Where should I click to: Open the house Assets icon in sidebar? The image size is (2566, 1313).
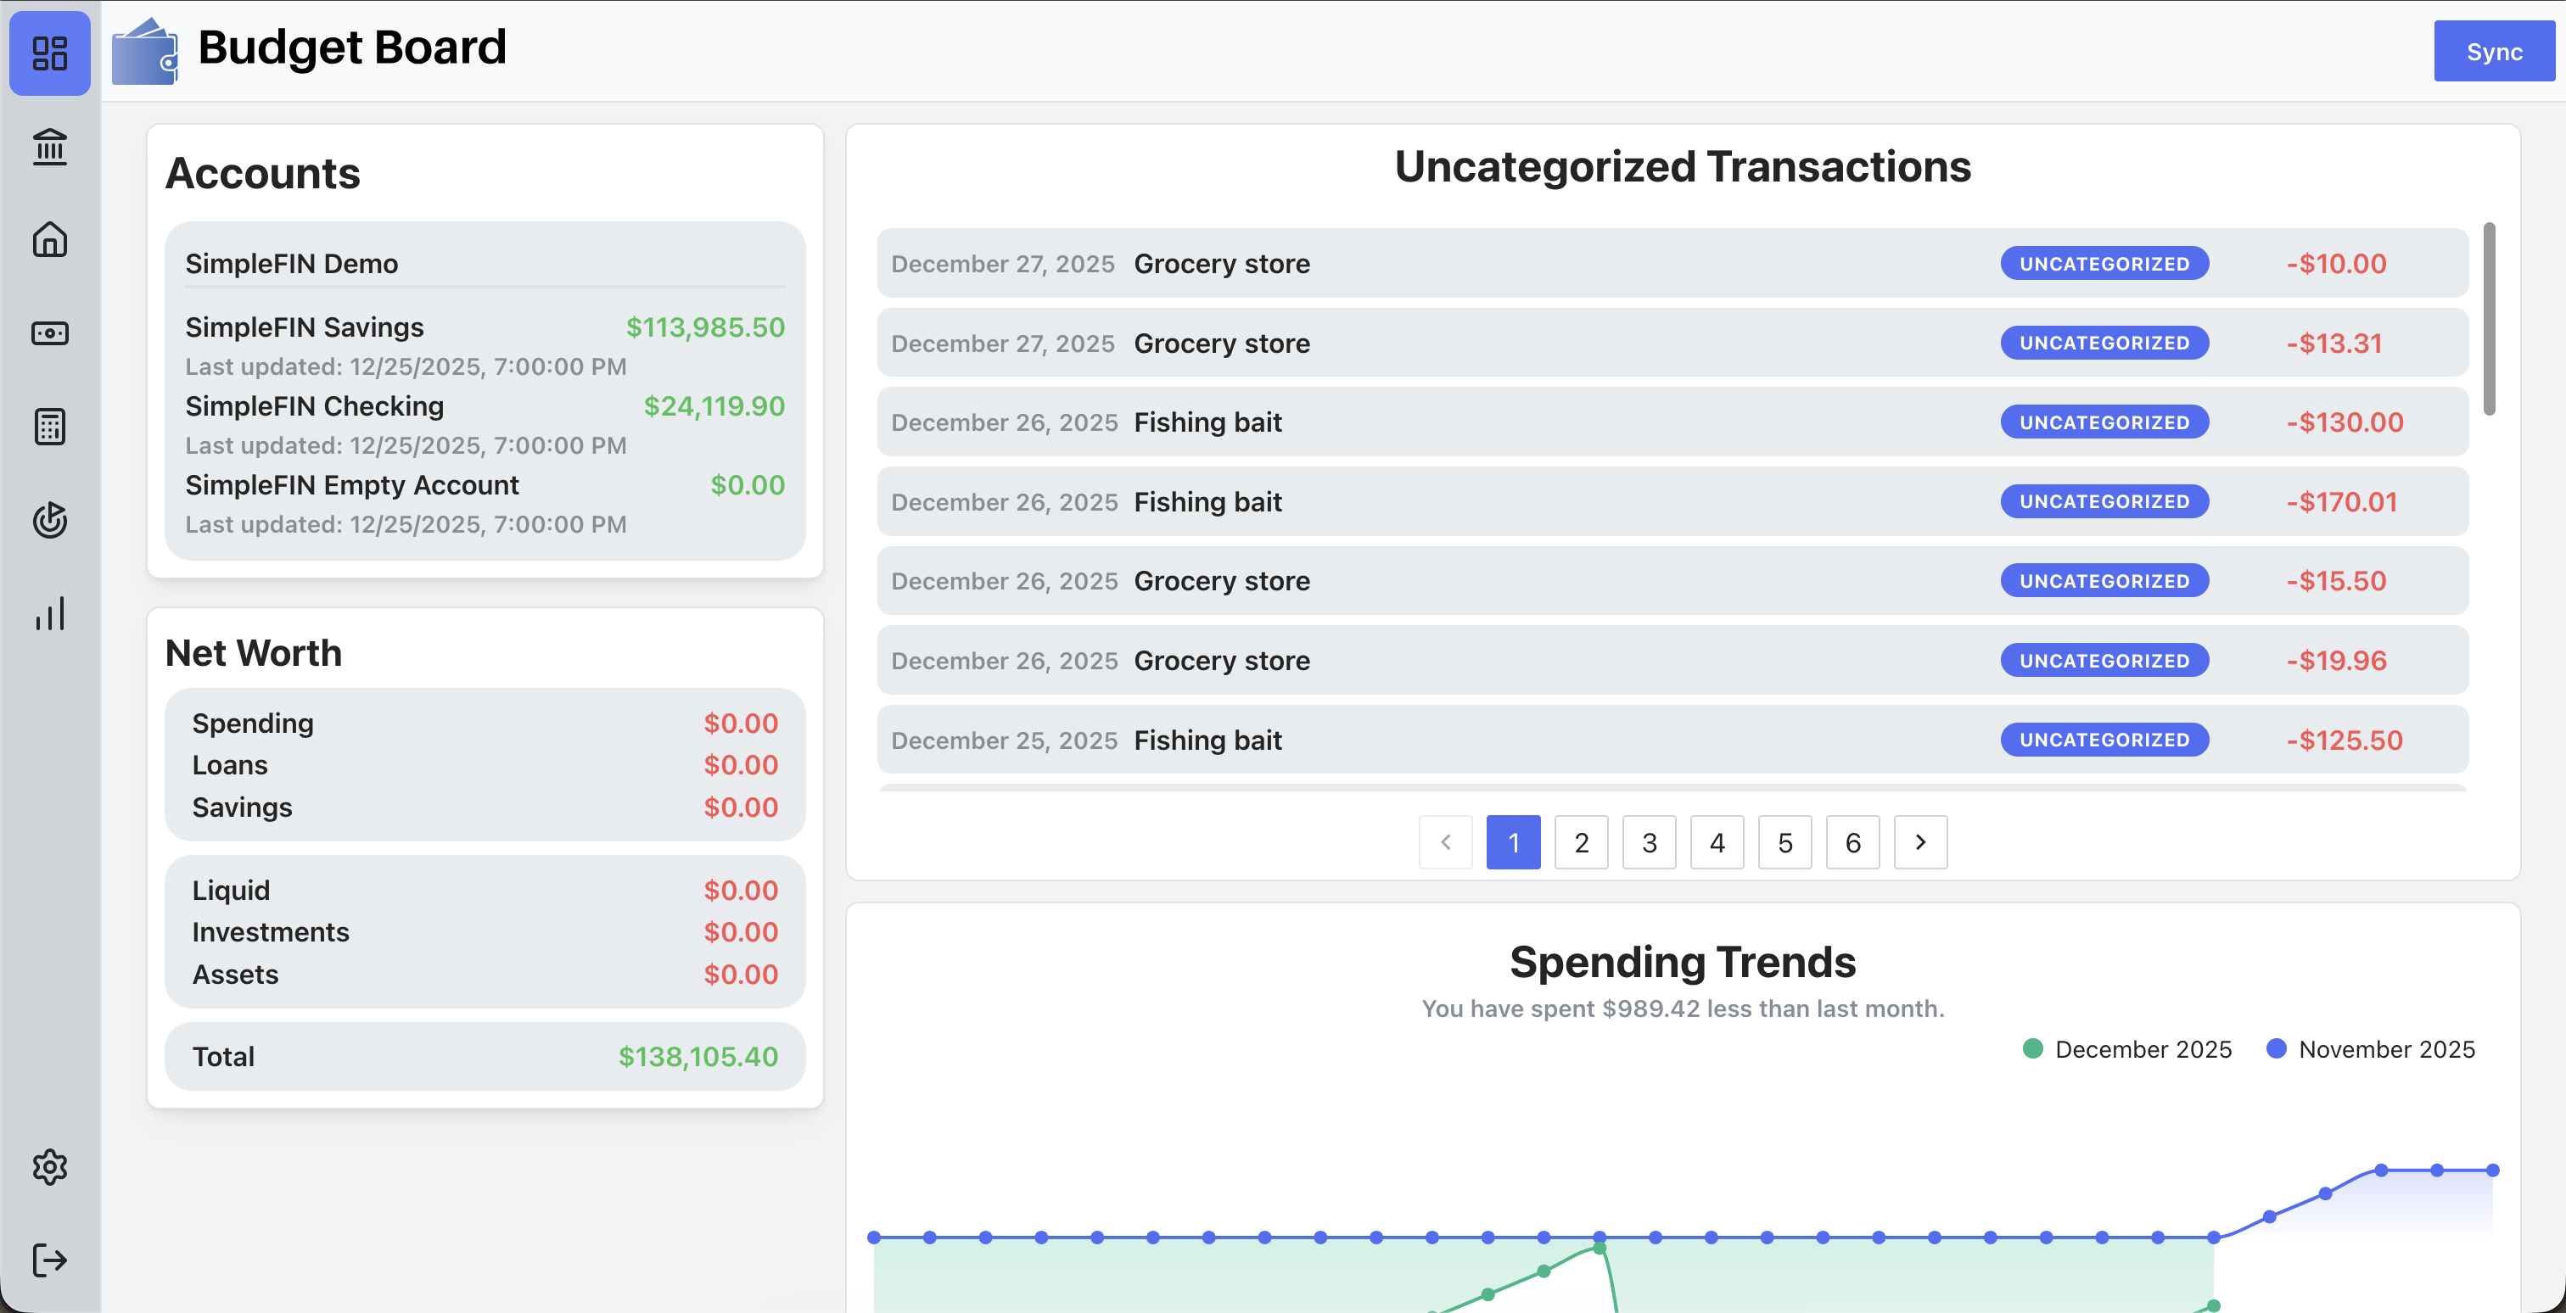point(50,239)
